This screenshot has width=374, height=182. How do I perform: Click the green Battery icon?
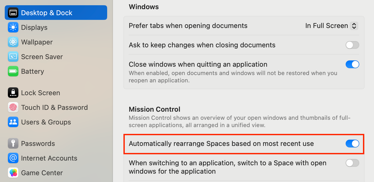click(13, 71)
